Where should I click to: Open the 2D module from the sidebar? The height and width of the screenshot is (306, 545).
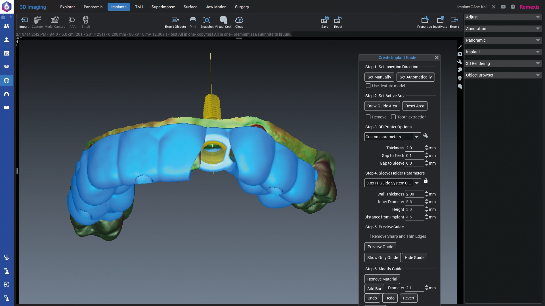click(6, 53)
